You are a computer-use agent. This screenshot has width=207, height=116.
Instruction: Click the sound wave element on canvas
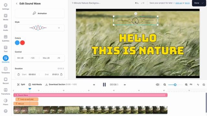(x=136, y=21)
